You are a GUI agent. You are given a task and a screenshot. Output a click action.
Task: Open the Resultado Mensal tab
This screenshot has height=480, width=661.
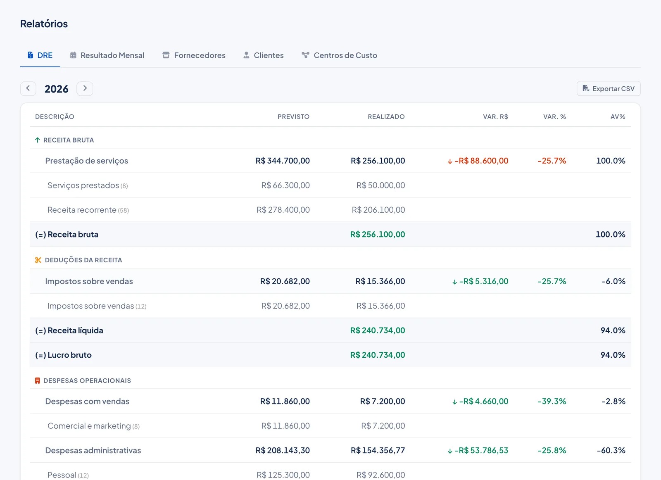107,55
